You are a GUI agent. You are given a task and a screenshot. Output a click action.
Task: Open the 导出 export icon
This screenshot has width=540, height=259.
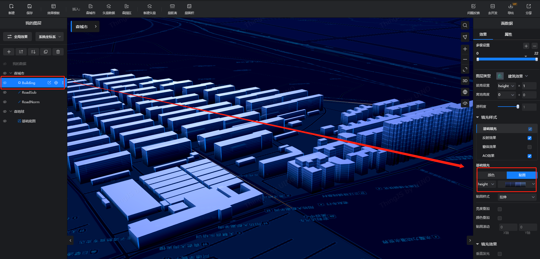point(510,6)
